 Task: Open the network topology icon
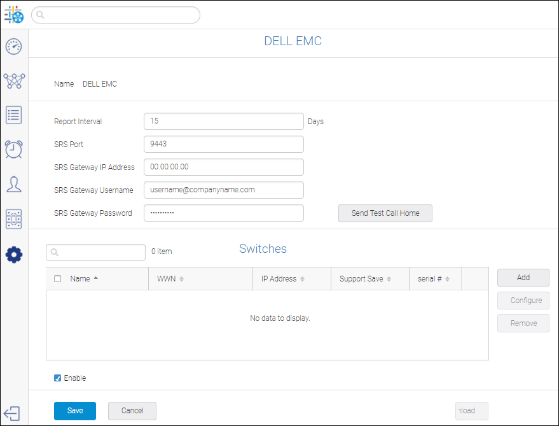14,81
